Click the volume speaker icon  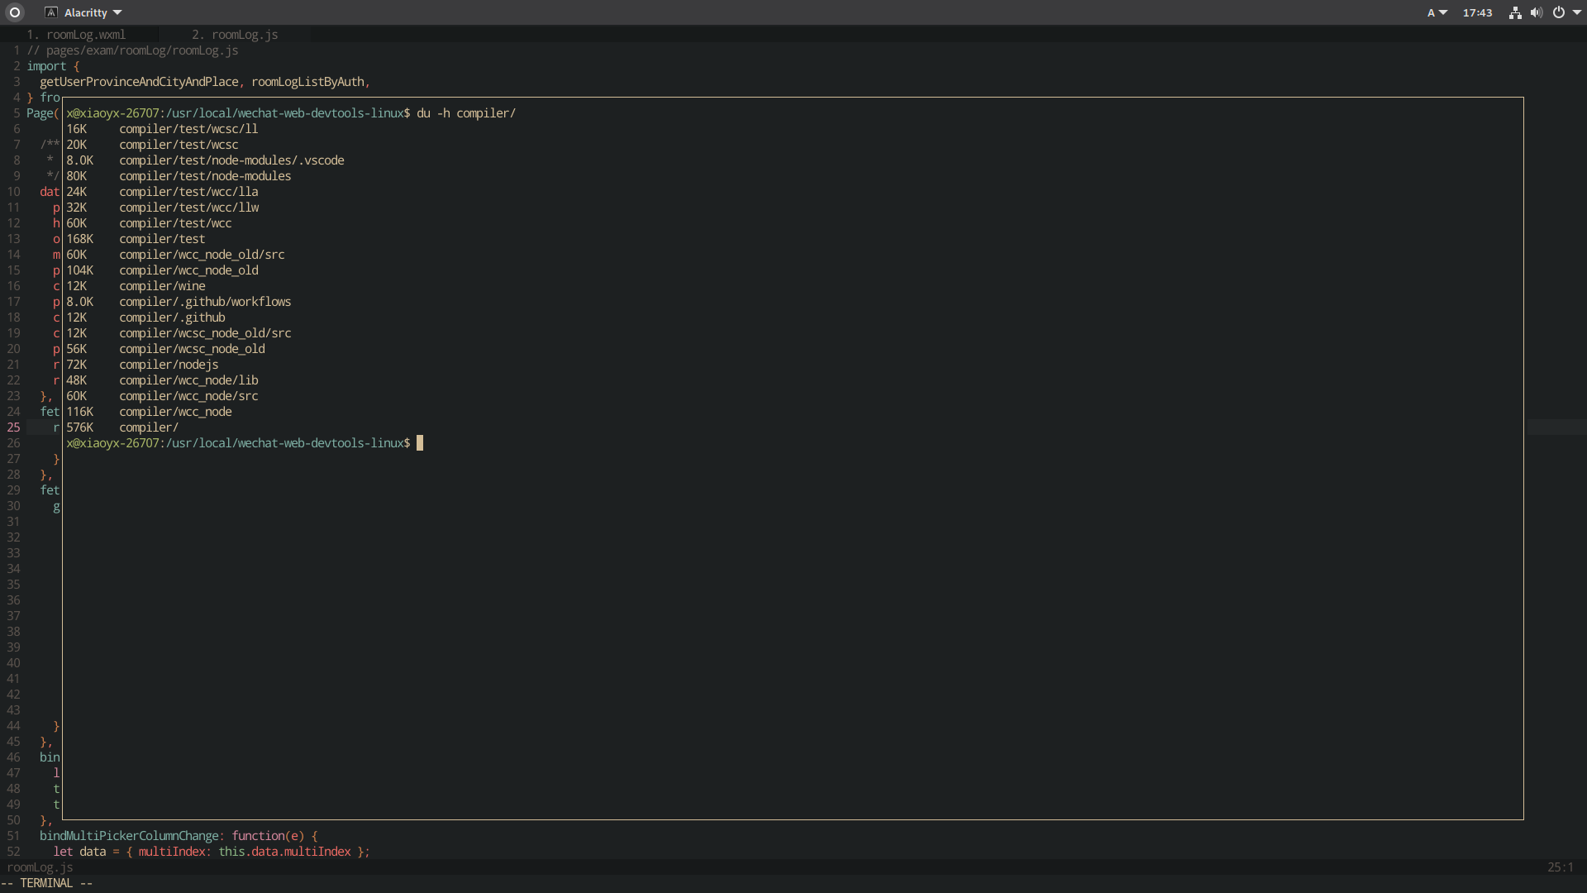tap(1536, 12)
